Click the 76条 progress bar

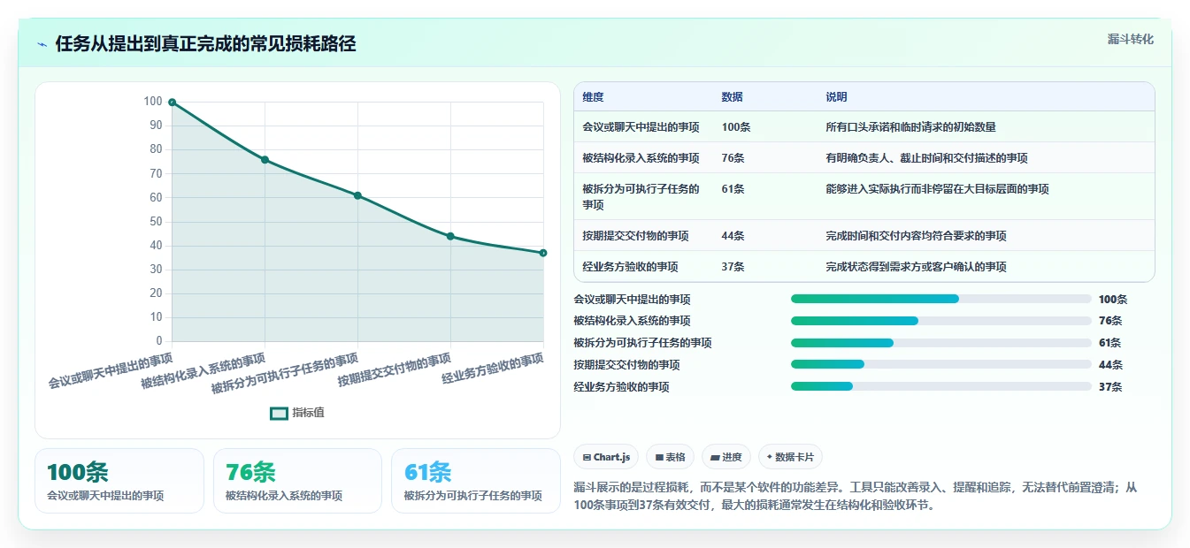(x=941, y=321)
